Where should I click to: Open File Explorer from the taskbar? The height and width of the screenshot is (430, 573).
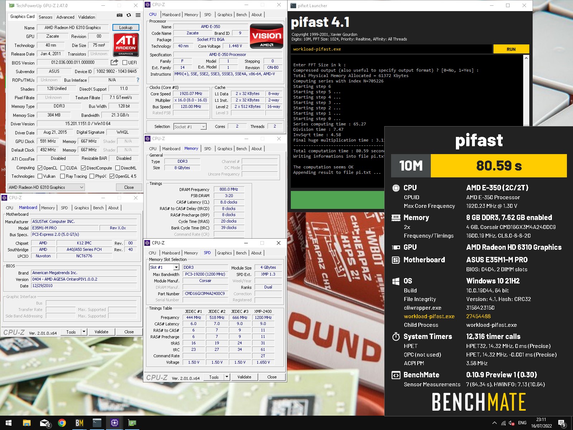pos(27,423)
